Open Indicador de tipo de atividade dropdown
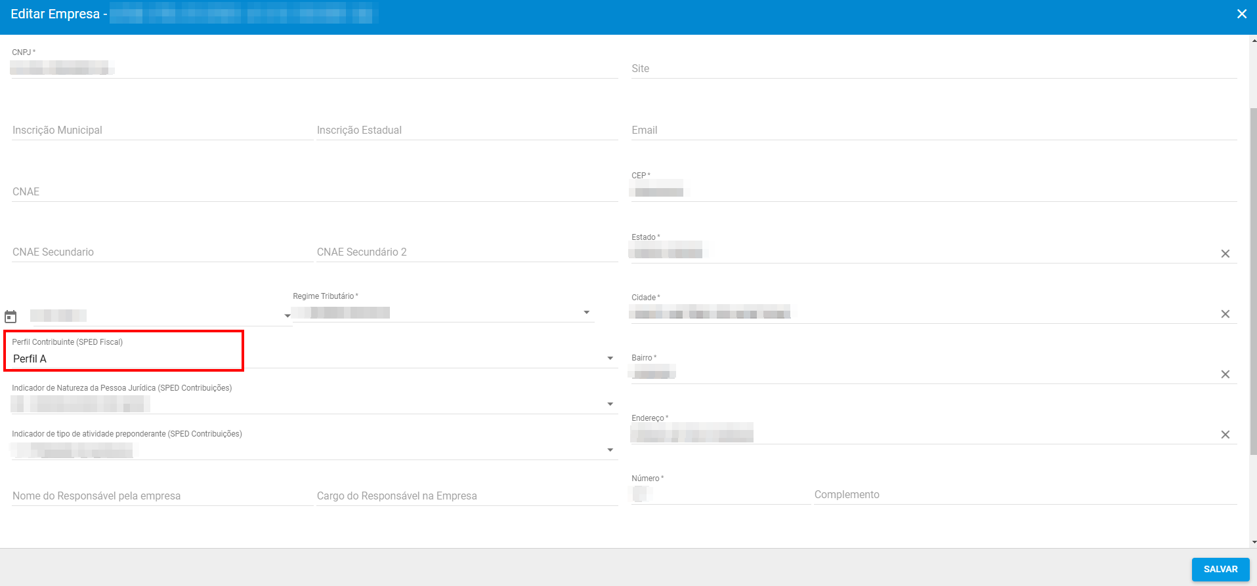 coord(610,450)
